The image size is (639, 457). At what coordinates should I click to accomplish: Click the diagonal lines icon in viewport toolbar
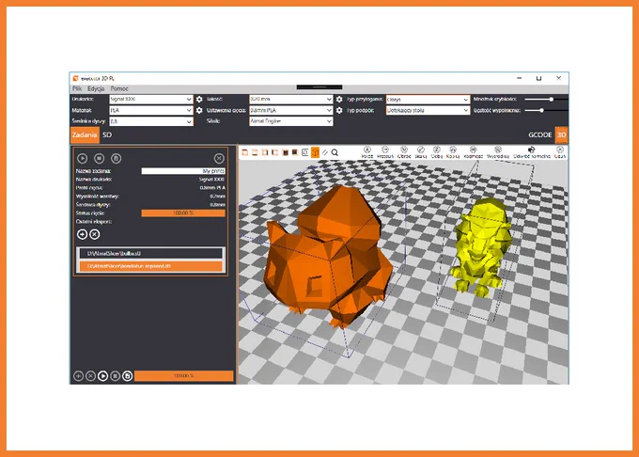click(x=325, y=152)
